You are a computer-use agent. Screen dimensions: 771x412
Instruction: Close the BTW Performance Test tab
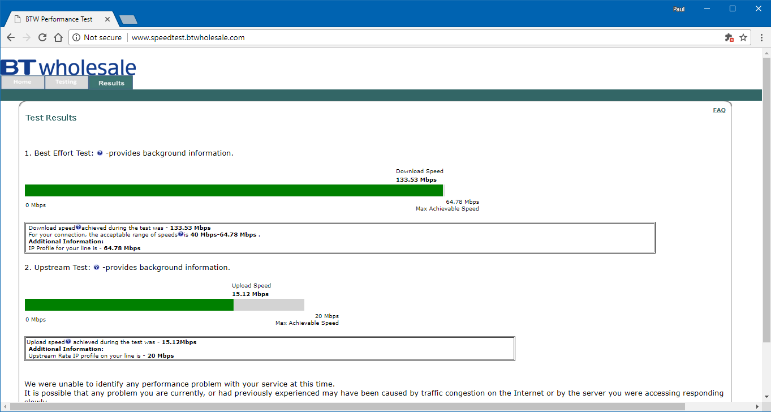(x=107, y=19)
